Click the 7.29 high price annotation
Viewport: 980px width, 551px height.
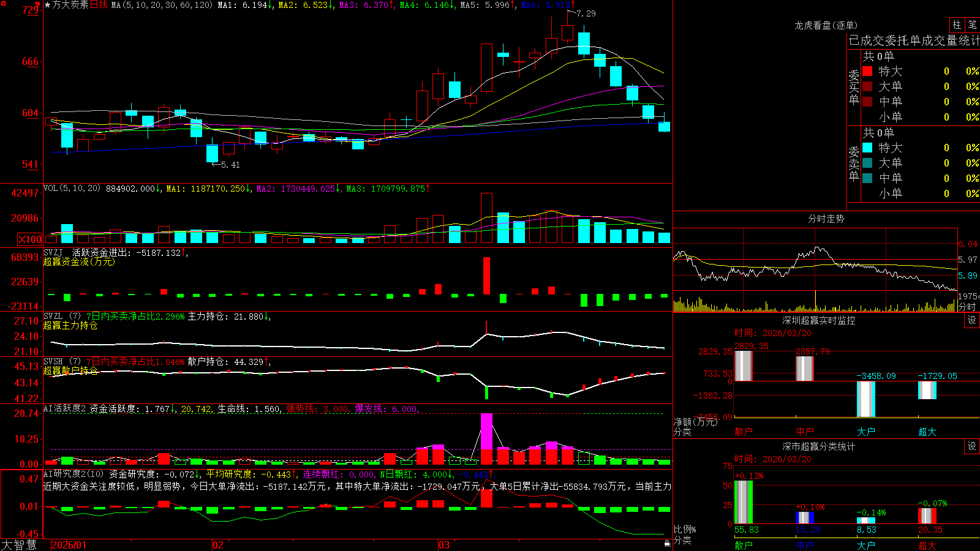pyautogui.click(x=586, y=13)
